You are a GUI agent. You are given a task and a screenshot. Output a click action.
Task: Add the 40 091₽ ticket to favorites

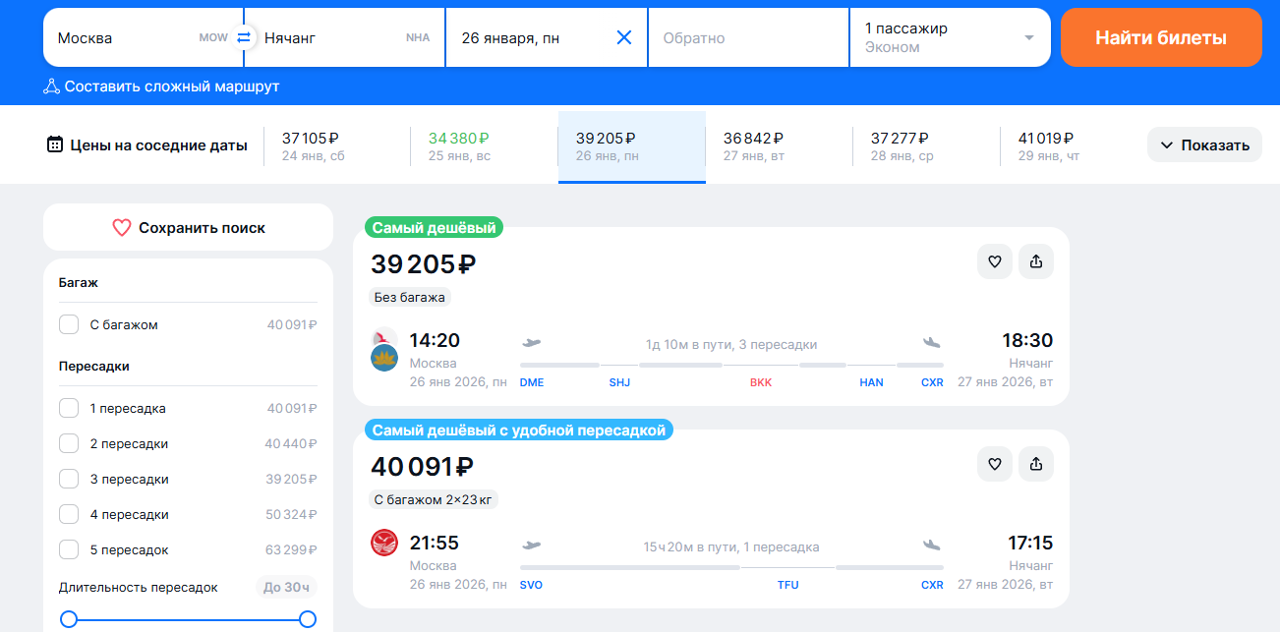[x=994, y=464]
